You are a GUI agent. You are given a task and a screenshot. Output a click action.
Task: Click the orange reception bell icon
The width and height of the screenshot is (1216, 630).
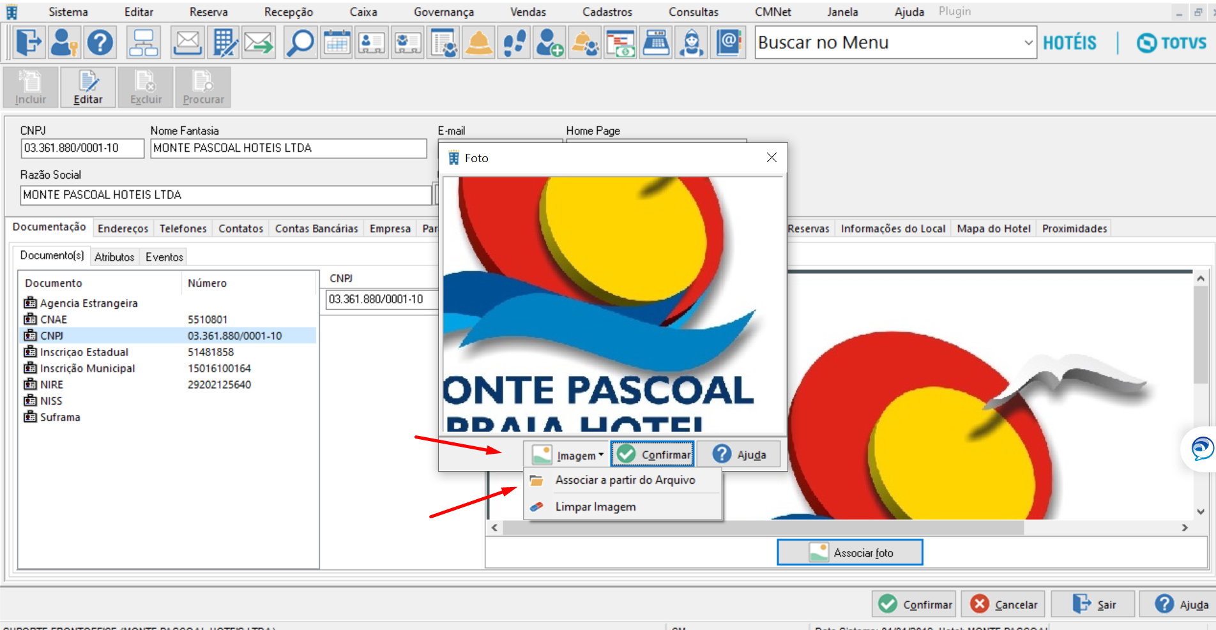[x=479, y=43]
